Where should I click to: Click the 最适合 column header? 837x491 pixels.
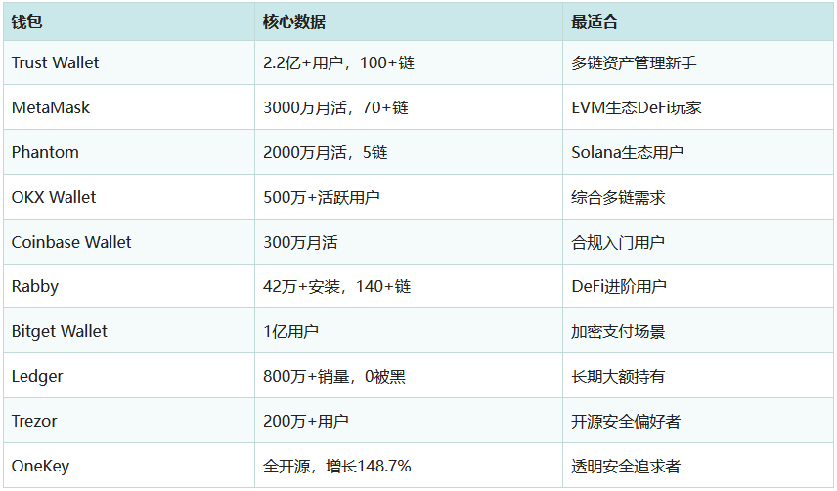pyautogui.click(x=698, y=21)
